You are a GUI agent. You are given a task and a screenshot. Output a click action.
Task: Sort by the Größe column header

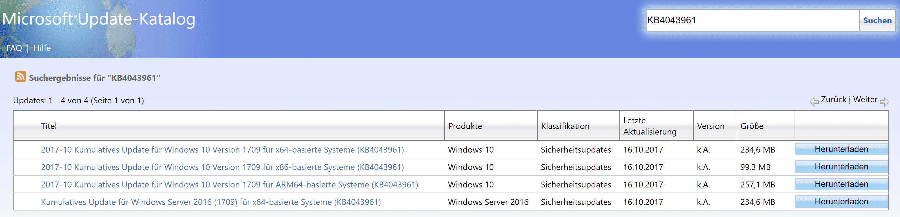click(752, 126)
